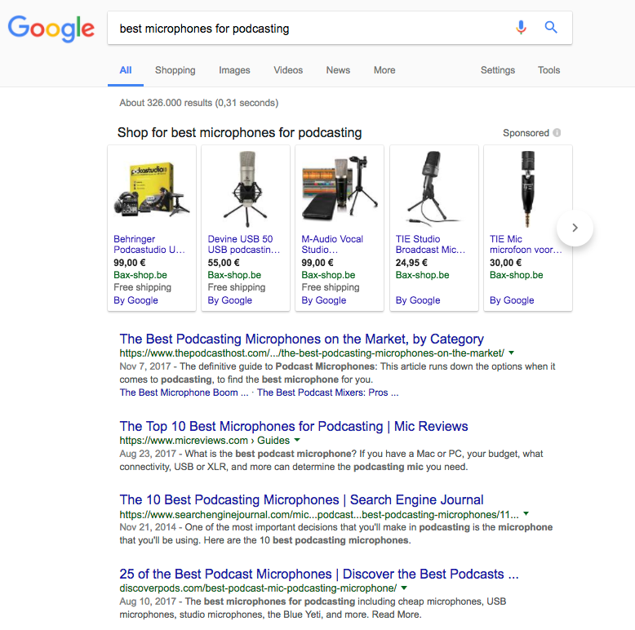Click the 99,00 € price of Behringer Podcastudio
The image size is (635, 630).
pos(130,263)
